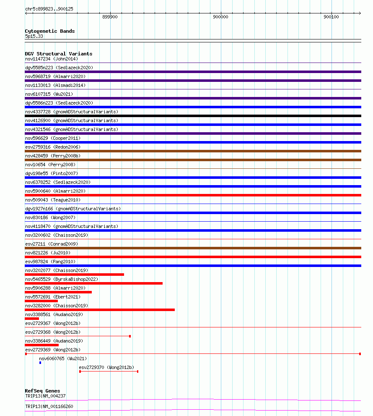The width and height of the screenshot is (373, 416).
Task: Select nsv3388561 (Audano2019) label
Action: point(54,315)
